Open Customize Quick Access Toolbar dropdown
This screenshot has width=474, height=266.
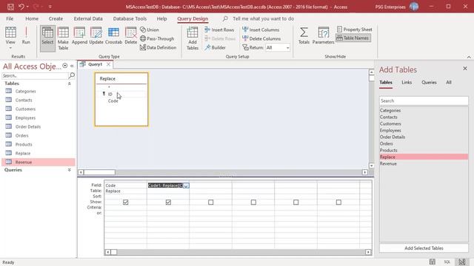pos(50,7)
